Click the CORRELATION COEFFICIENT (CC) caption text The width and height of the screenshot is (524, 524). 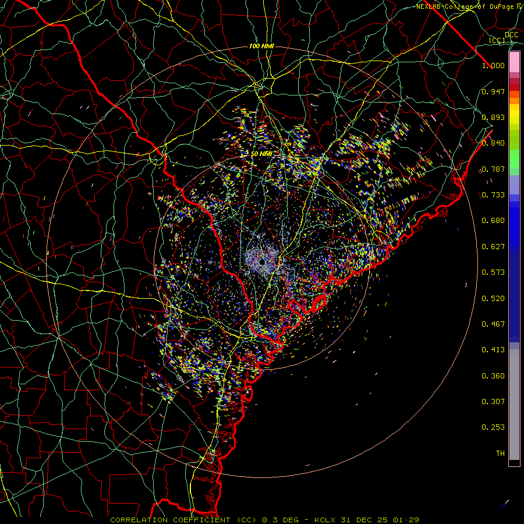pyautogui.click(x=183, y=520)
